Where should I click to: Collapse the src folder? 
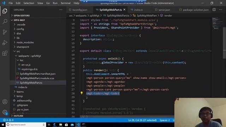(x=18, y=51)
